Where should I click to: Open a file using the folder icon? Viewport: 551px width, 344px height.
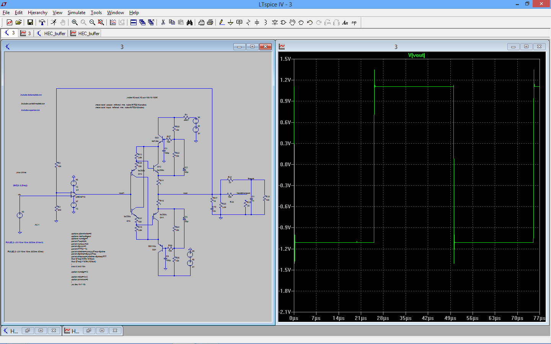coord(18,23)
